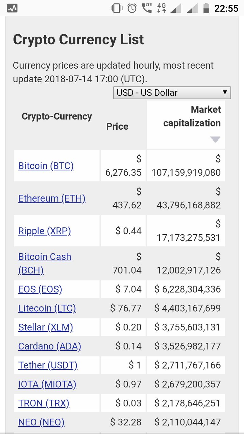Image resolution: width=244 pixels, height=434 pixels.
Task: Sort by the Price column header
Action: 117,127
